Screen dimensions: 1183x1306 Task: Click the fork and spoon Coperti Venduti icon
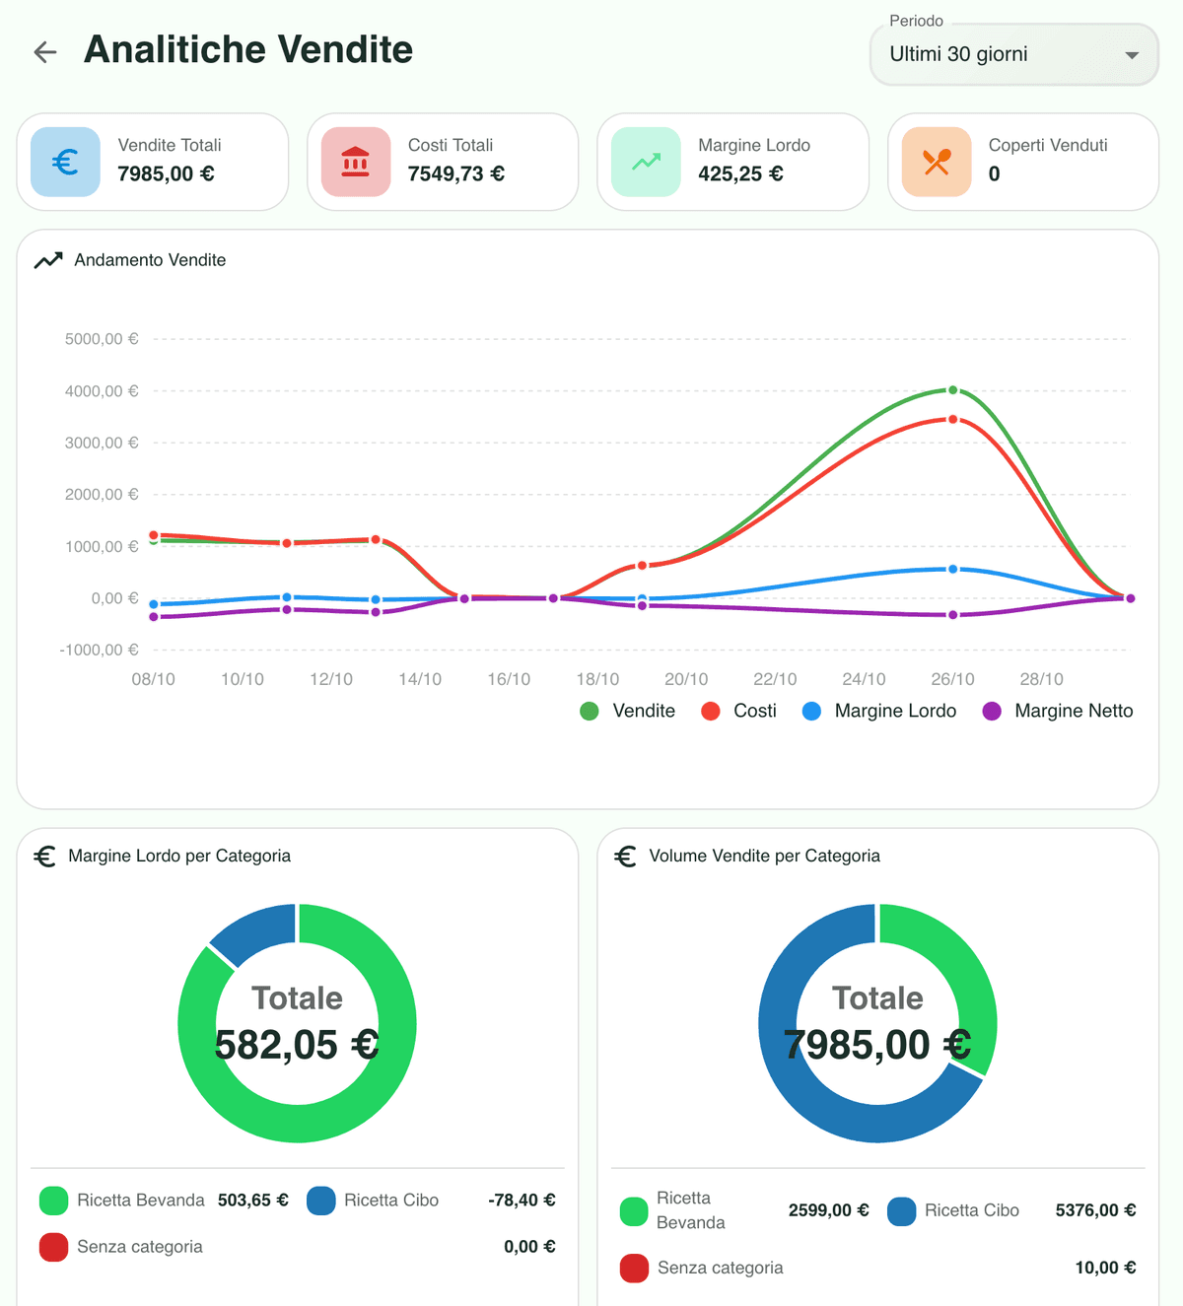(x=937, y=162)
